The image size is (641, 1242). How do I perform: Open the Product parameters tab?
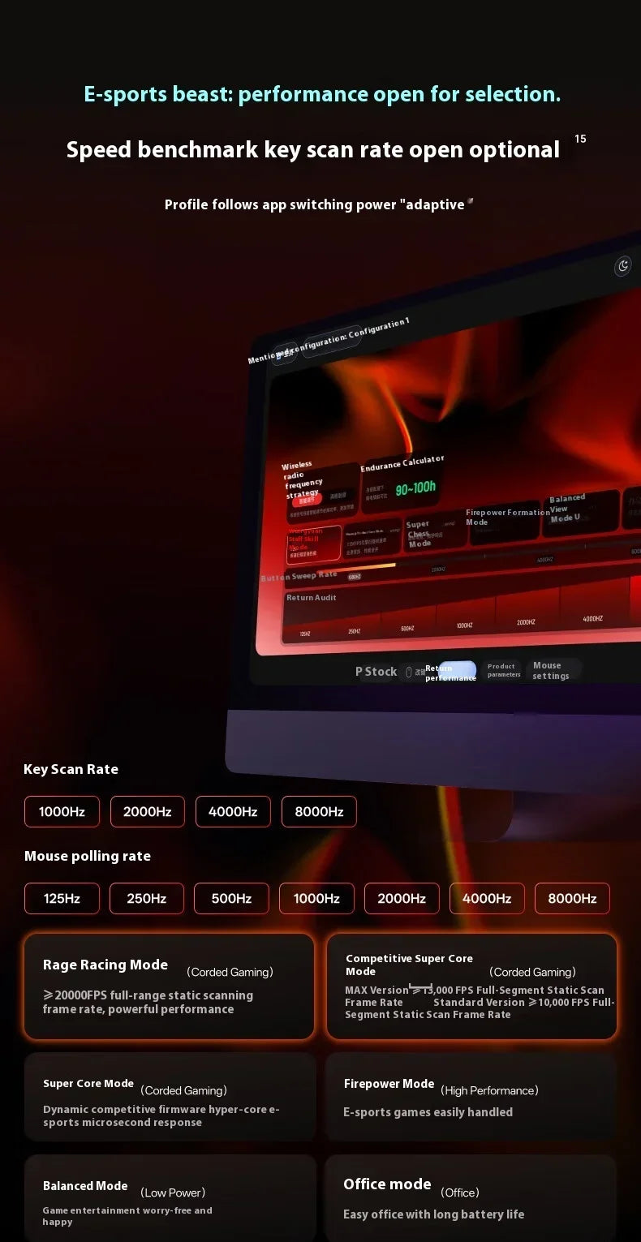click(504, 670)
